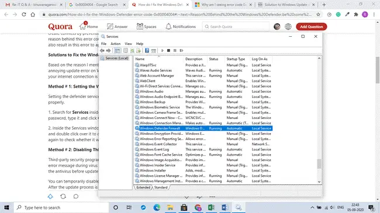The height and width of the screenshot is (213, 380).
Task: Toggle Show/Hide Console Tree toolbar icon
Action: pos(118,50)
